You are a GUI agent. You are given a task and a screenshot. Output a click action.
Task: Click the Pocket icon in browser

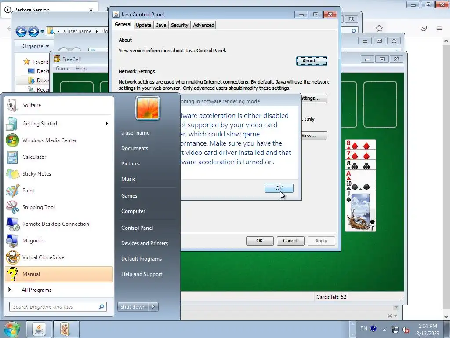click(424, 28)
